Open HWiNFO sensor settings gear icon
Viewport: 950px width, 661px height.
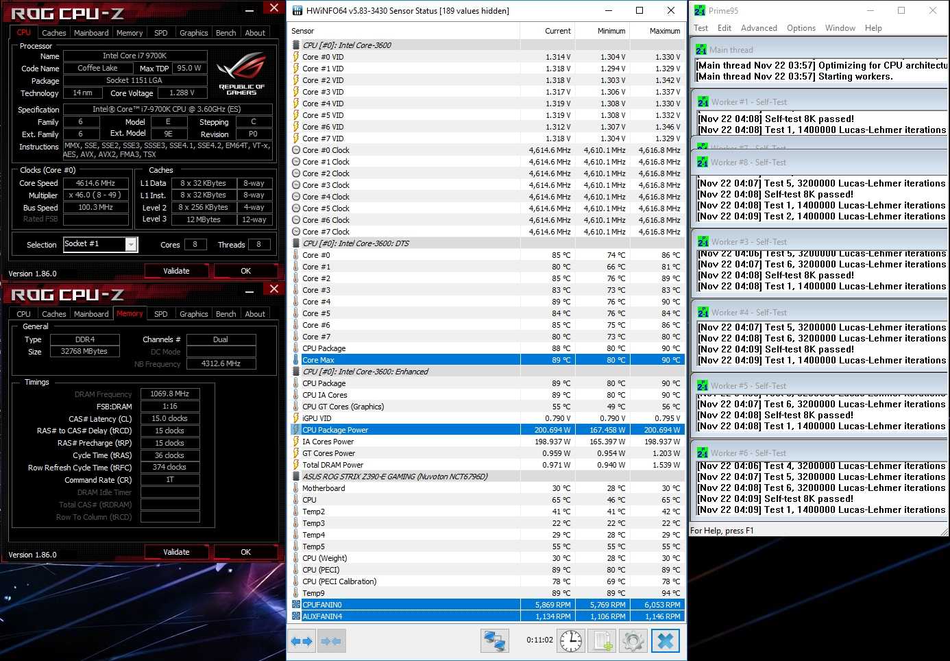click(x=633, y=641)
